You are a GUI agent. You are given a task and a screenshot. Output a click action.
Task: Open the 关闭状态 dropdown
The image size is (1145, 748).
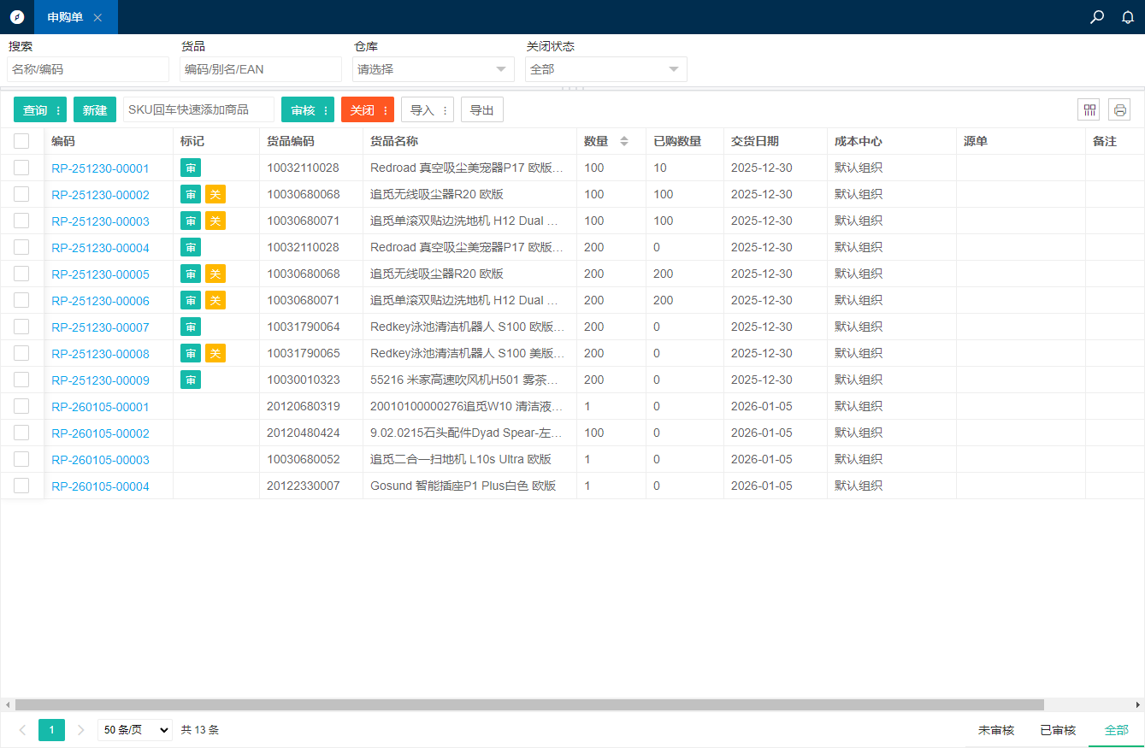coord(605,69)
